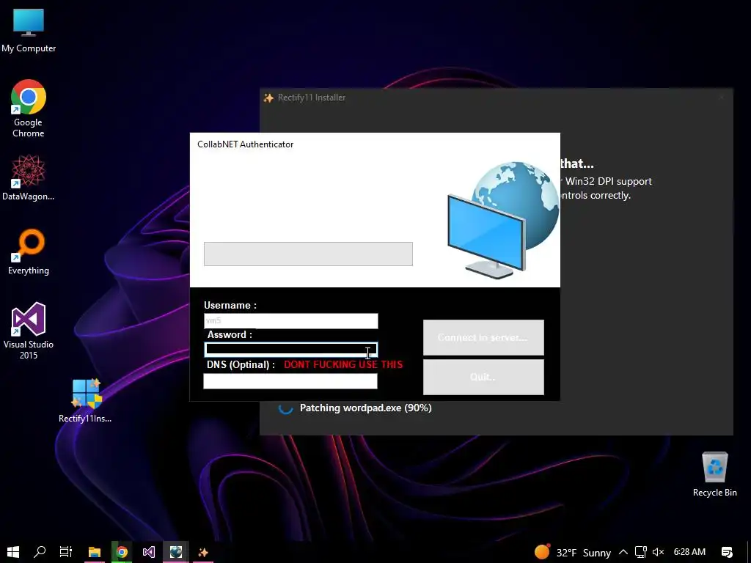The image size is (751, 563).
Task: Open taskbar Search magnifier
Action: click(40, 552)
